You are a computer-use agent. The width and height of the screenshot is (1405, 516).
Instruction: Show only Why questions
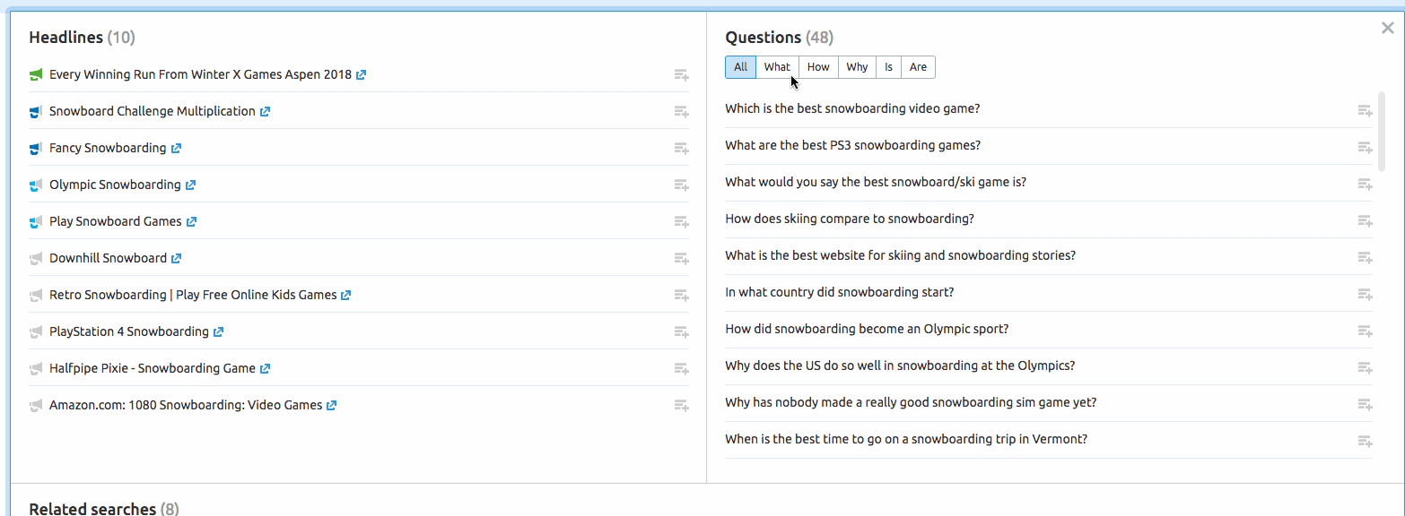click(x=857, y=67)
